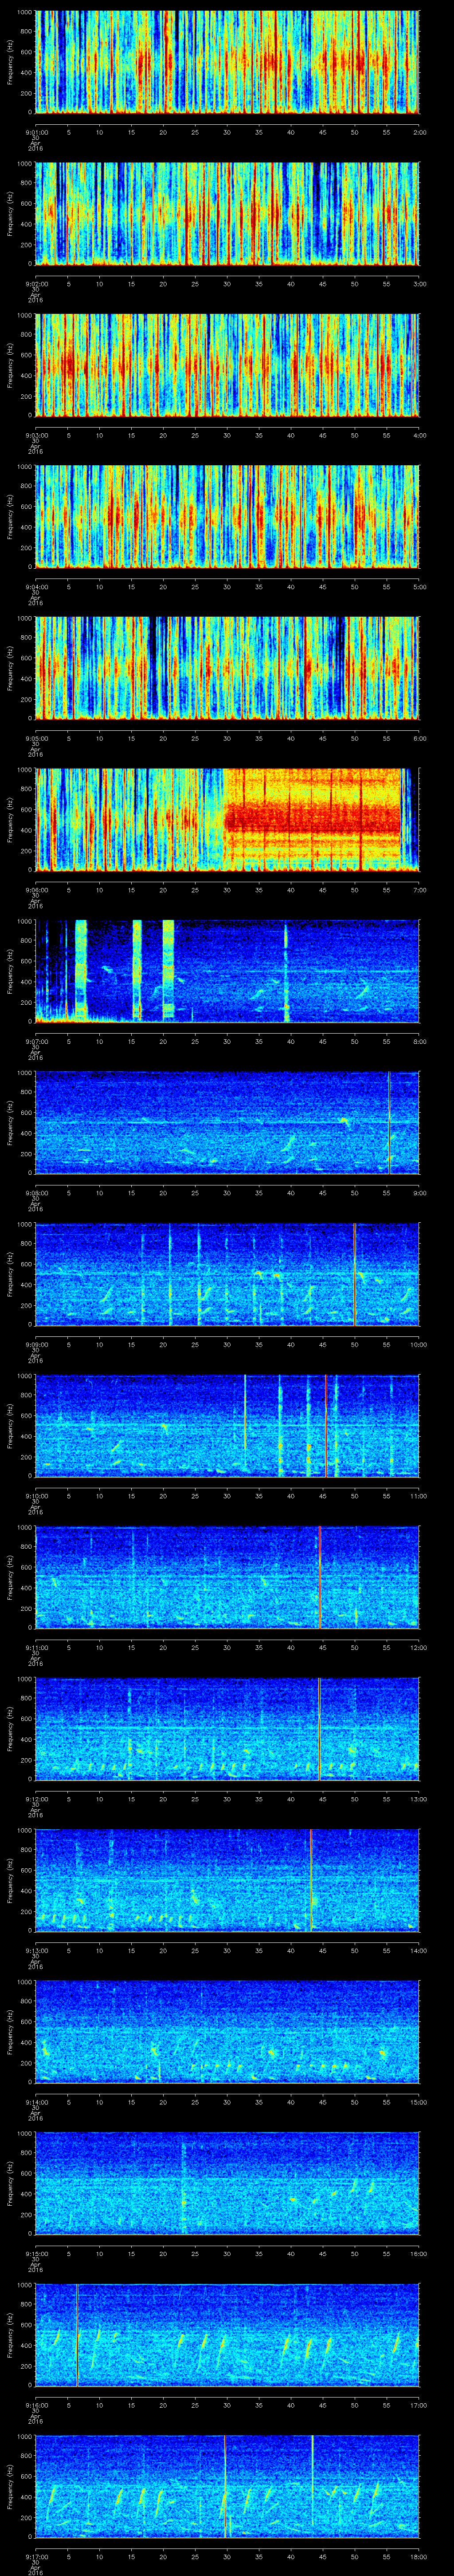Select the spectrogram panel starting at 9:02:00
This screenshot has width=454, height=2576.
[227, 213]
